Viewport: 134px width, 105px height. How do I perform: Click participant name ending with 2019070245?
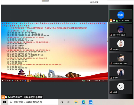[120, 64]
